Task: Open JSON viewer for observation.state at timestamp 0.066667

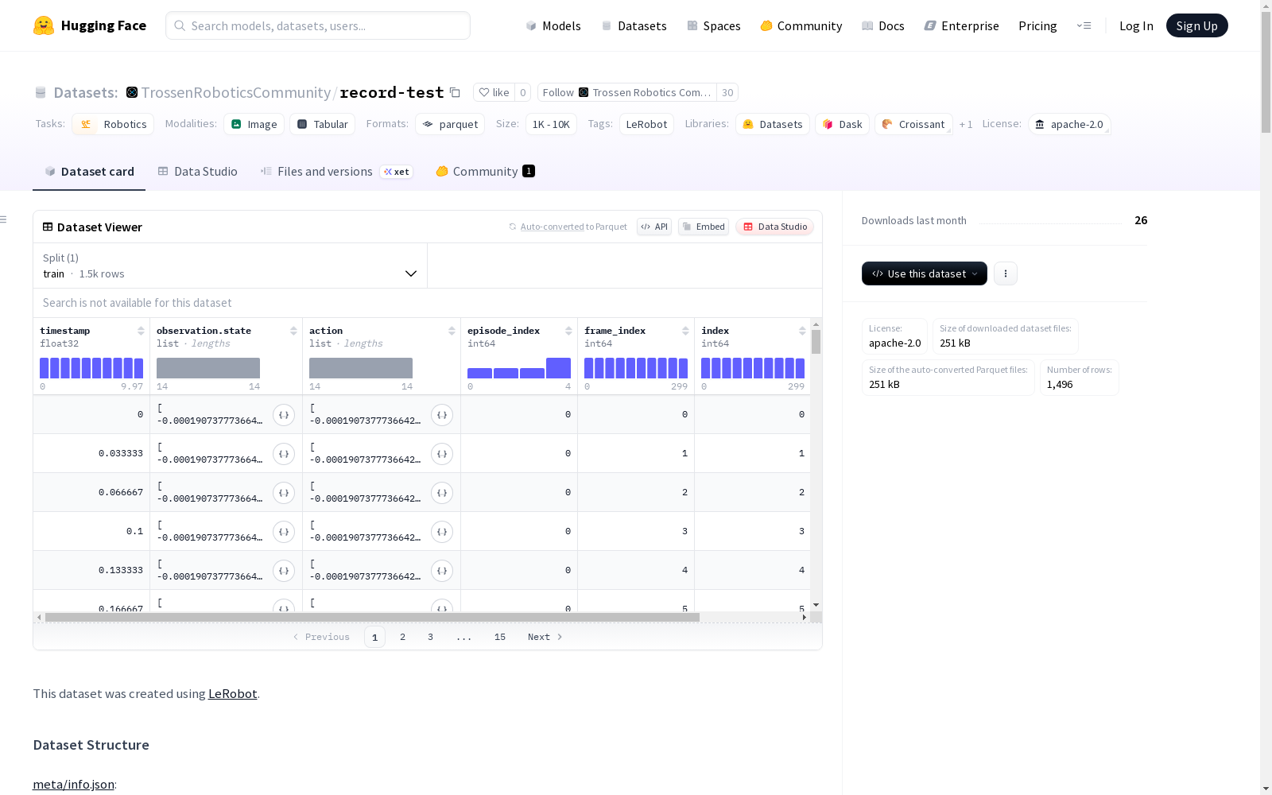Action: [284, 493]
